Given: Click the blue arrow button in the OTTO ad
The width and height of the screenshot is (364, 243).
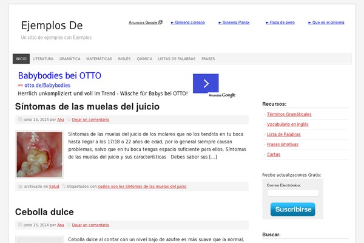Looking at the screenshot, I should 206,83.
